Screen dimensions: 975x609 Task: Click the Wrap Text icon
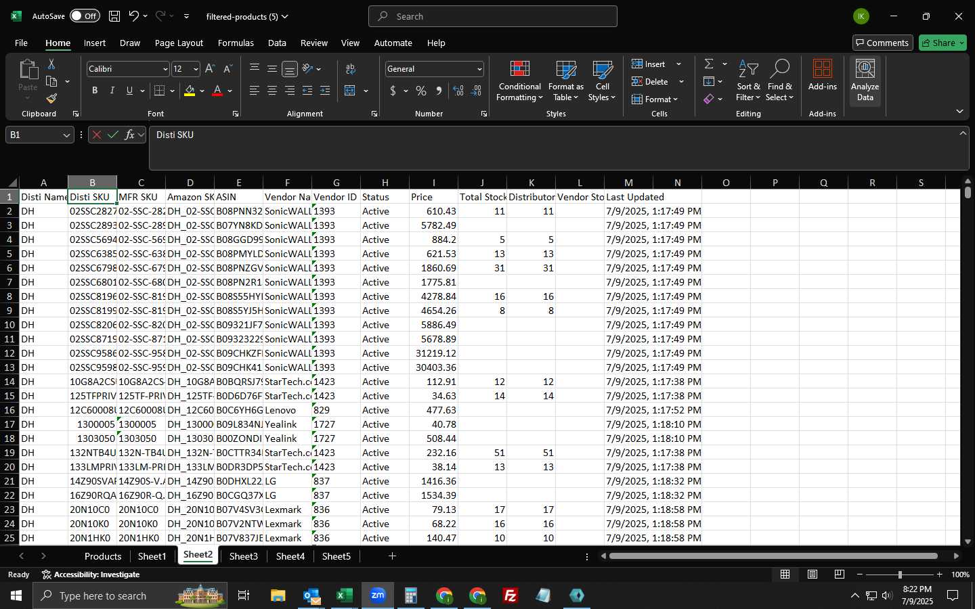pos(351,69)
